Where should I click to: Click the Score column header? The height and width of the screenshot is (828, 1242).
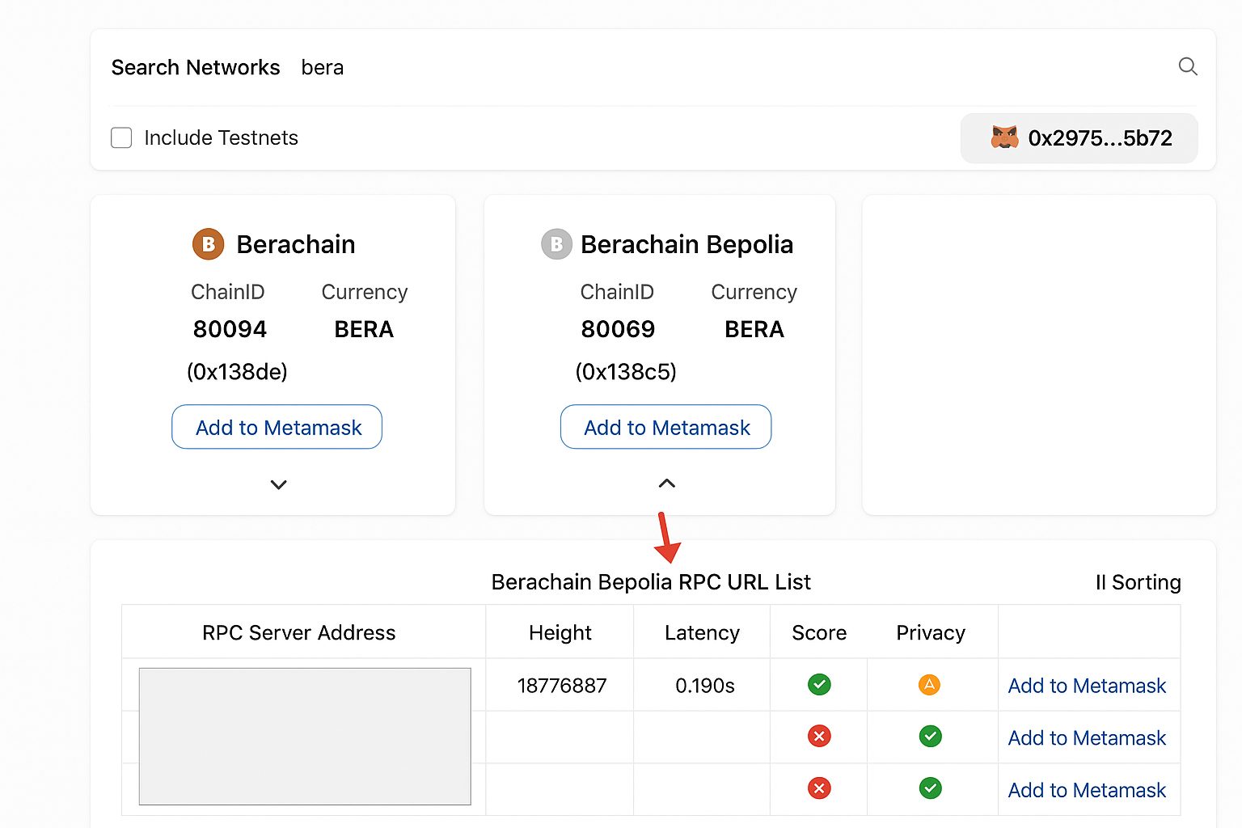click(819, 632)
